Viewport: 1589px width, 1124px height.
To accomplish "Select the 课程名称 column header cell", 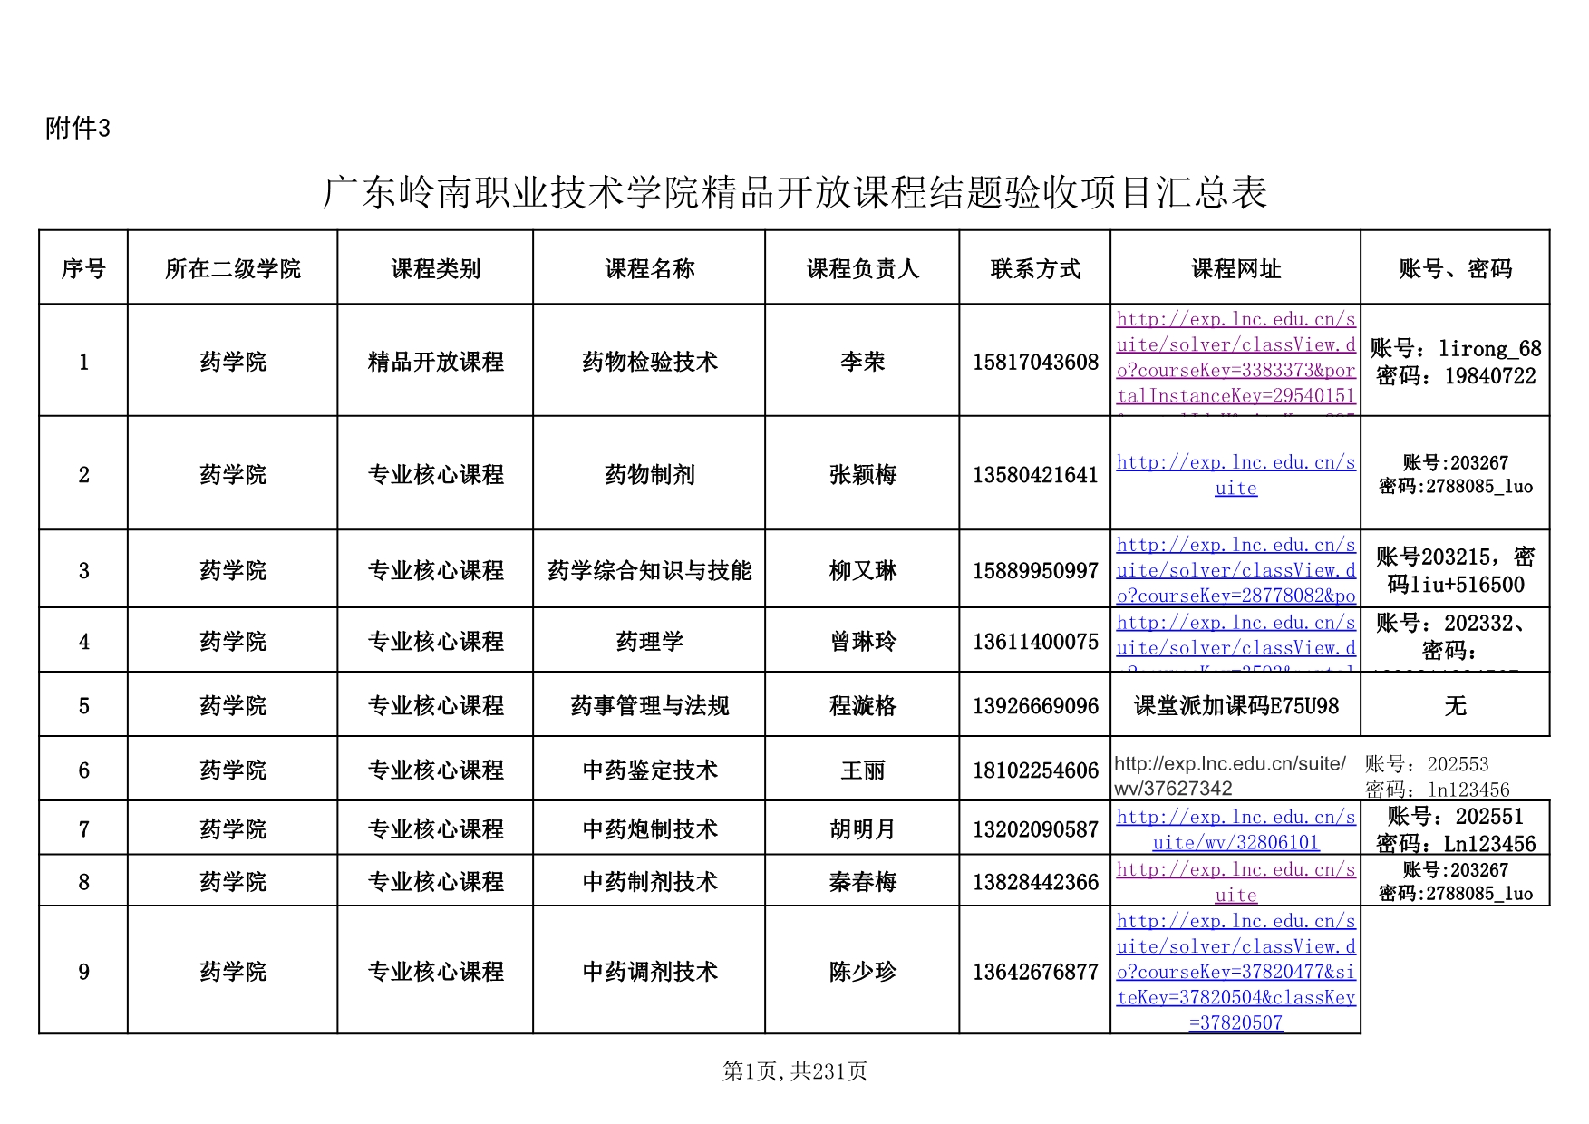I will pos(649,268).
